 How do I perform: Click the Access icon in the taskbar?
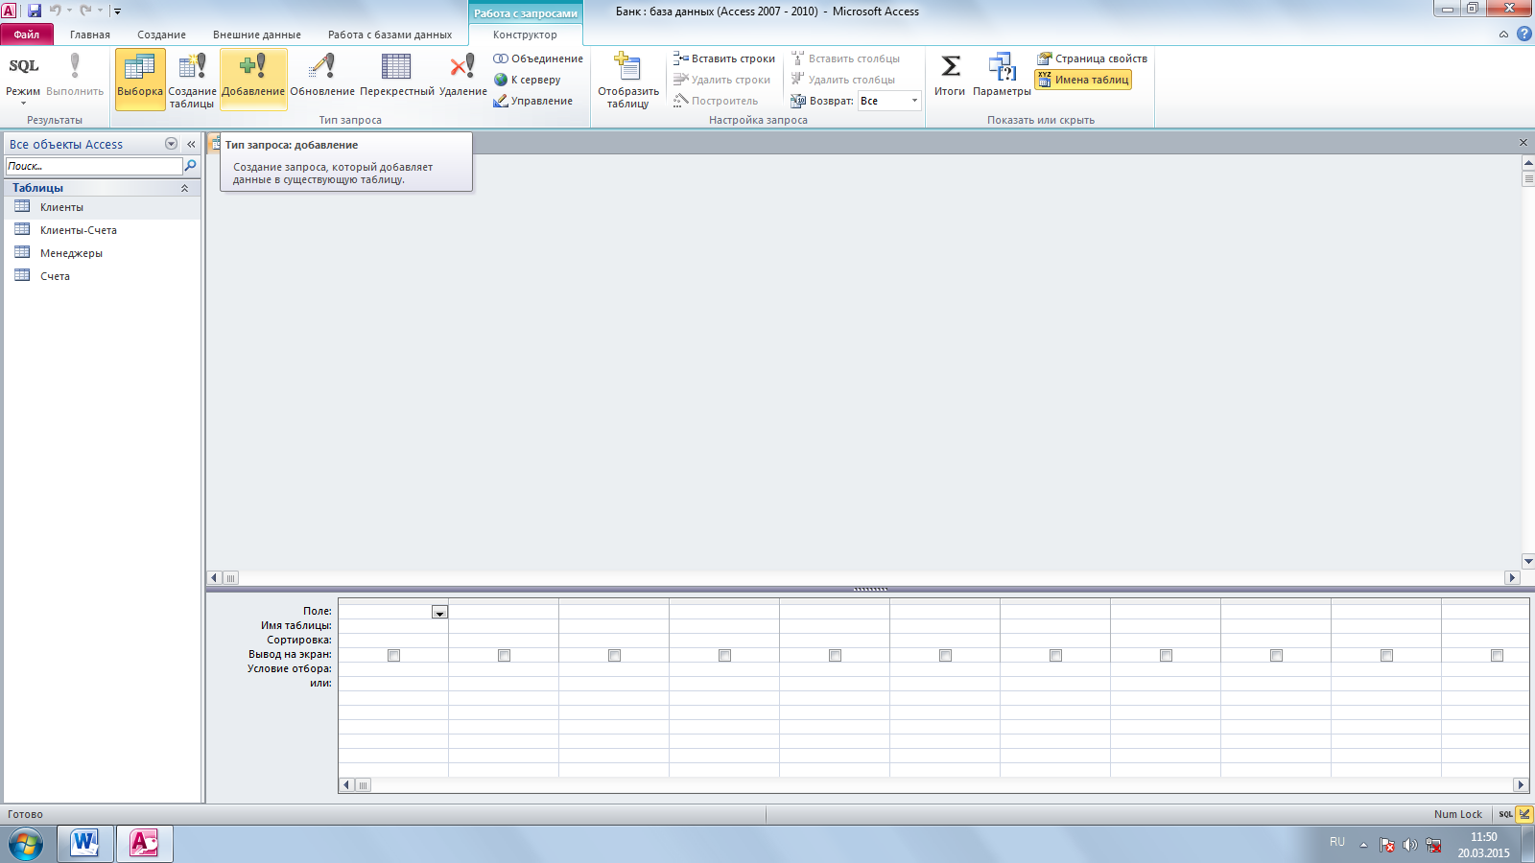tap(145, 844)
